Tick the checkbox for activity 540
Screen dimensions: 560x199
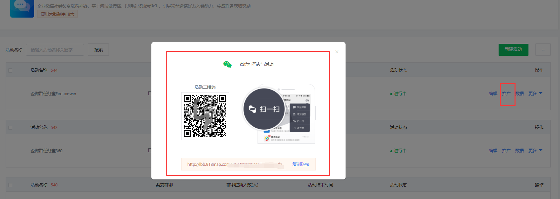click(10, 185)
